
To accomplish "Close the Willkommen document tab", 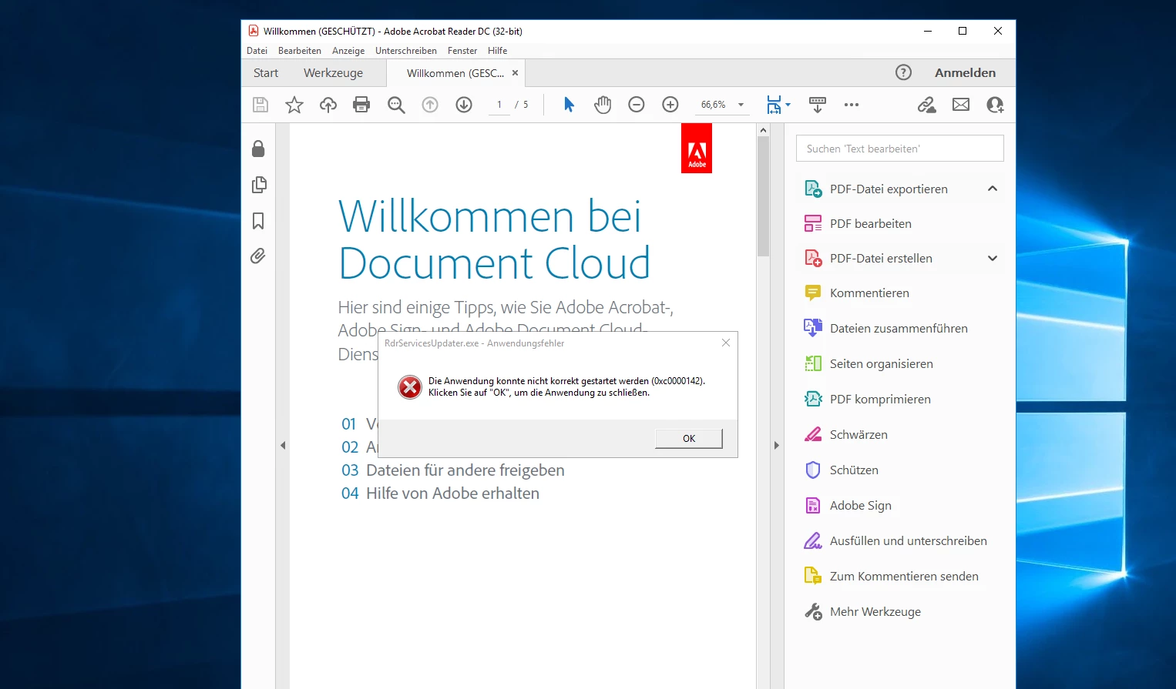I will 515,73.
